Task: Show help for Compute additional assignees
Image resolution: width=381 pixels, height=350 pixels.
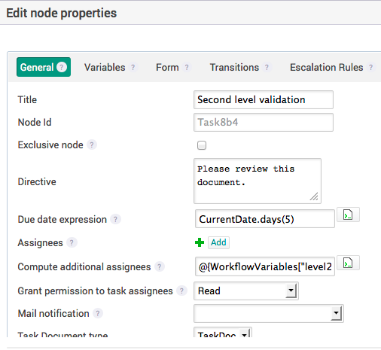Action: (160, 266)
